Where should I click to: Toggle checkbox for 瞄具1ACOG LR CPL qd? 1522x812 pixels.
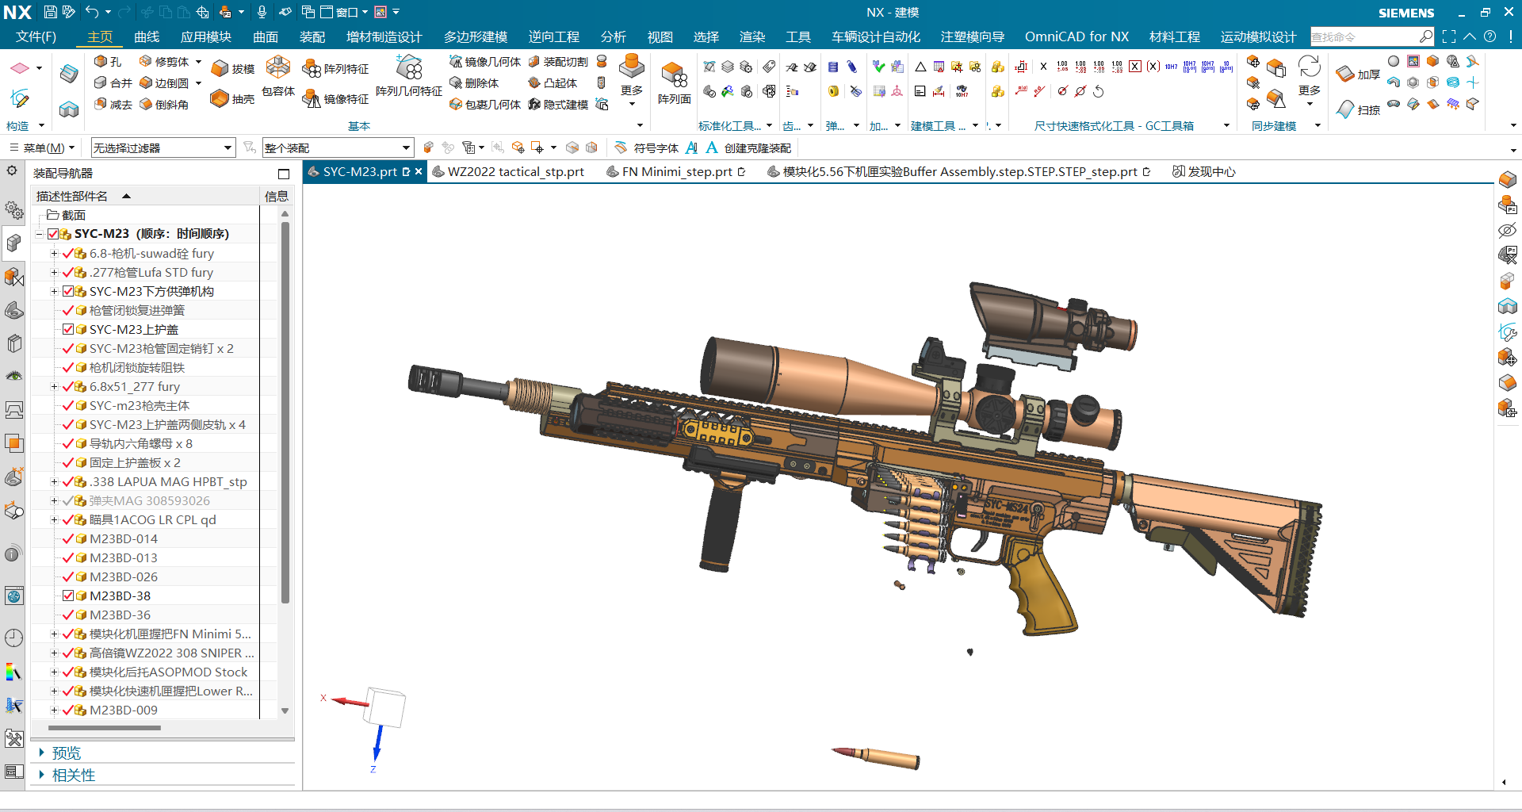68,519
